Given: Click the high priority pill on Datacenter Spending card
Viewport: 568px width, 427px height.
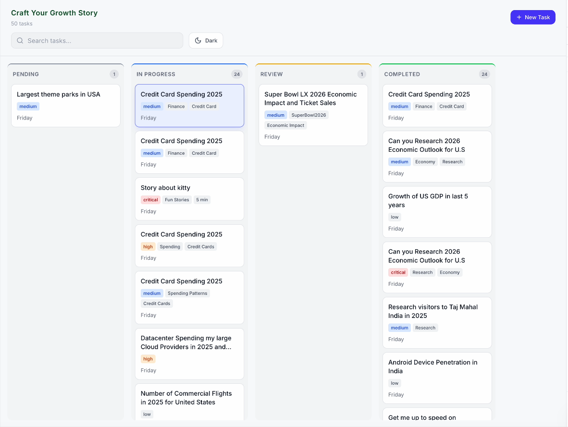Looking at the screenshot, I should (x=148, y=359).
